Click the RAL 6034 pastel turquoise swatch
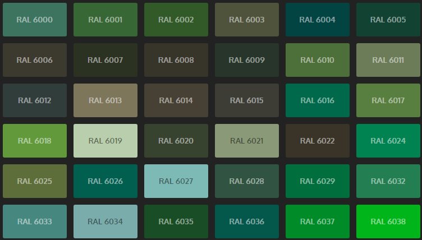422x240 pixels. 105,221
